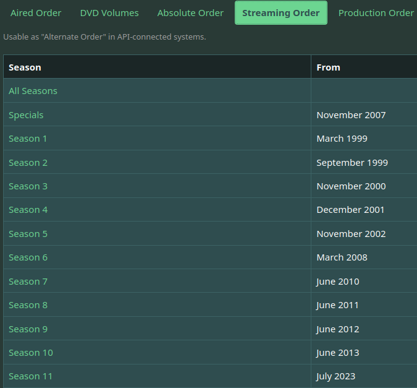Select the Absolute Order tab
417x388 pixels.
point(190,13)
